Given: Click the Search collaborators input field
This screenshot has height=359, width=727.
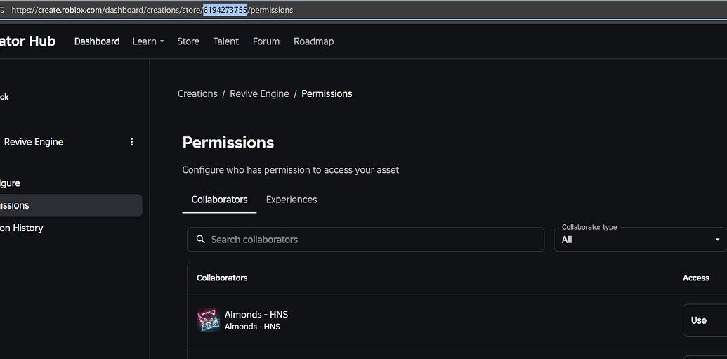Looking at the screenshot, I should point(365,240).
